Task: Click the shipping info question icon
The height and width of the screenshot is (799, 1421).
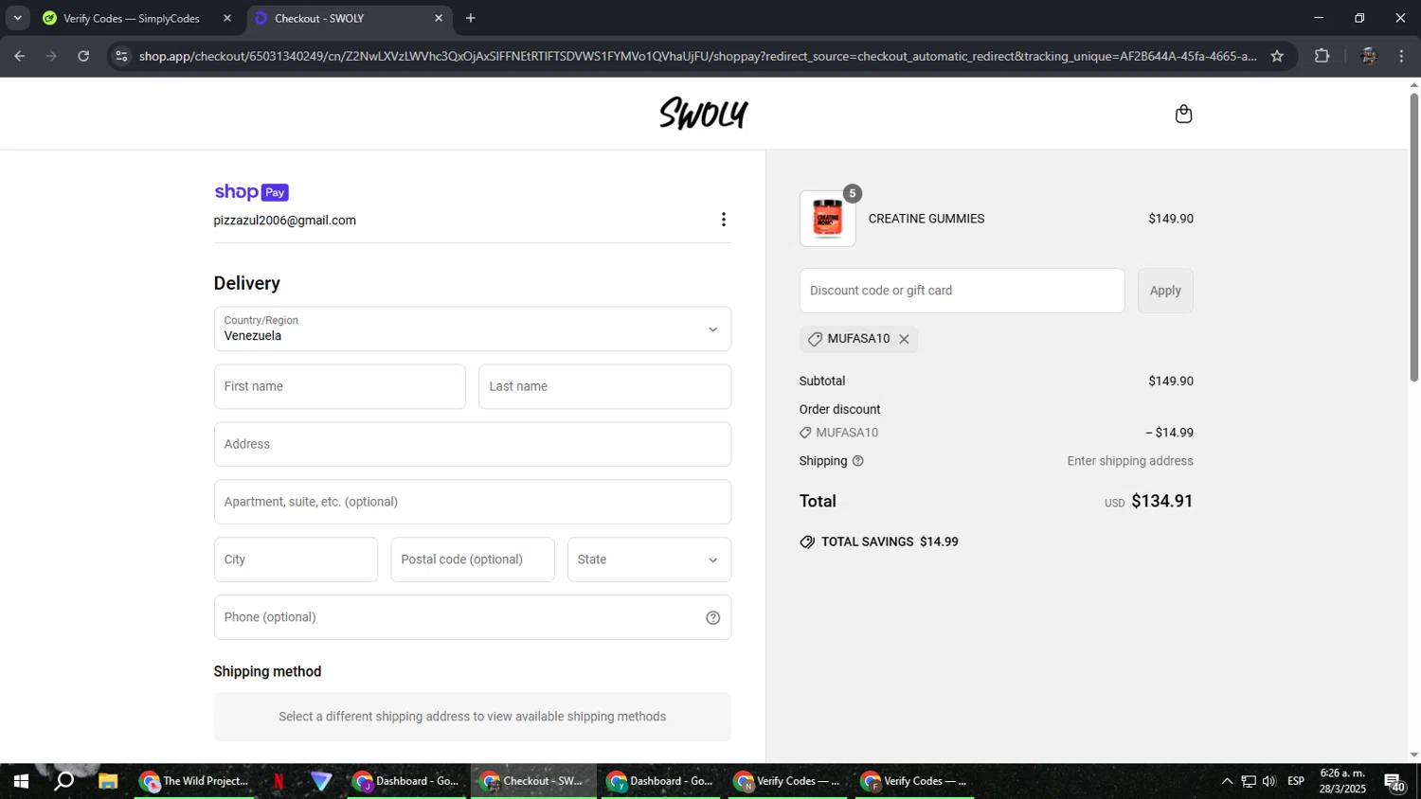Action: pos(858,461)
